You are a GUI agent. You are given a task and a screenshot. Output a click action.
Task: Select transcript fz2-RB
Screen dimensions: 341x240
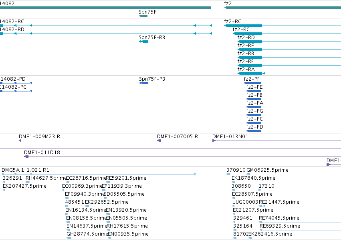pos(246,54)
